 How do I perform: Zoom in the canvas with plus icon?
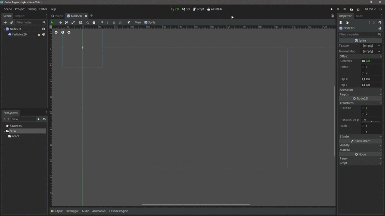point(69,32)
